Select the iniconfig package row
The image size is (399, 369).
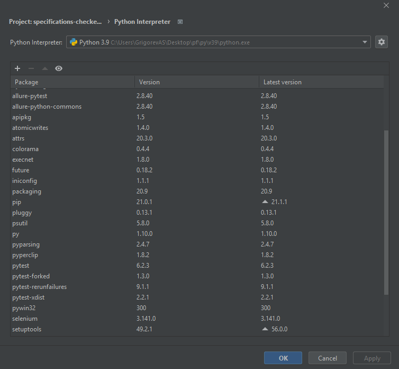pyautogui.click(x=197, y=181)
